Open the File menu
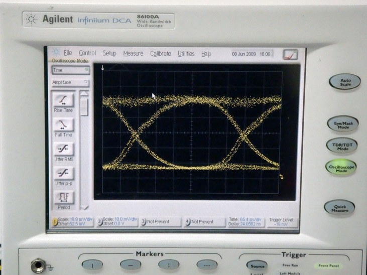367x275 pixels. 68,53
